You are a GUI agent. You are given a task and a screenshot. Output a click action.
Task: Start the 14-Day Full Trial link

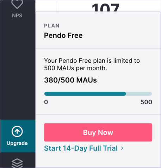(x=84, y=148)
